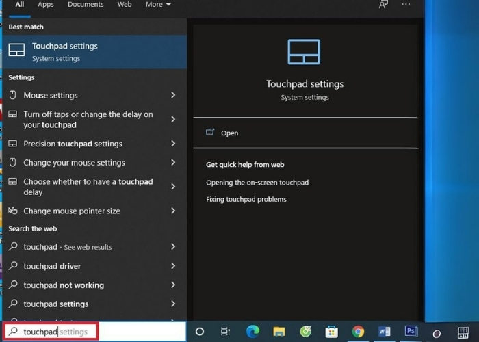The height and width of the screenshot is (342, 479).
Task: Open Microsoft Store from the taskbar
Action: [332, 332]
